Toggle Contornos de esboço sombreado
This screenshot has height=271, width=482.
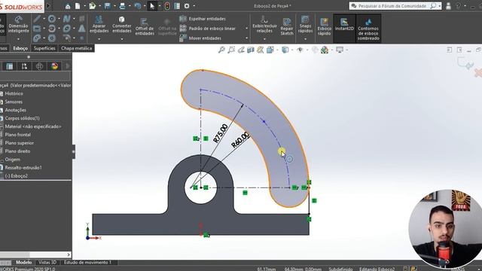click(368, 29)
